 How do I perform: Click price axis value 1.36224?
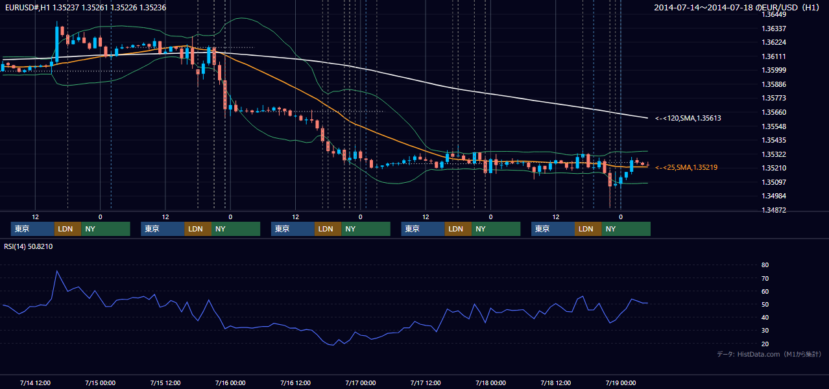tap(774, 42)
